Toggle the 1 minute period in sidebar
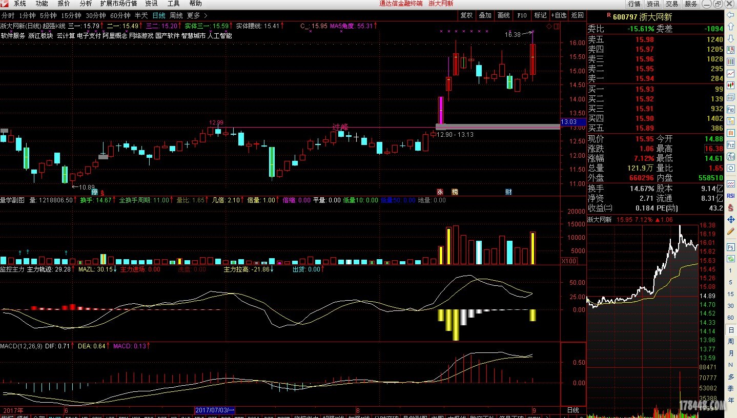The width and height of the screenshot is (737, 418). (x=731, y=270)
